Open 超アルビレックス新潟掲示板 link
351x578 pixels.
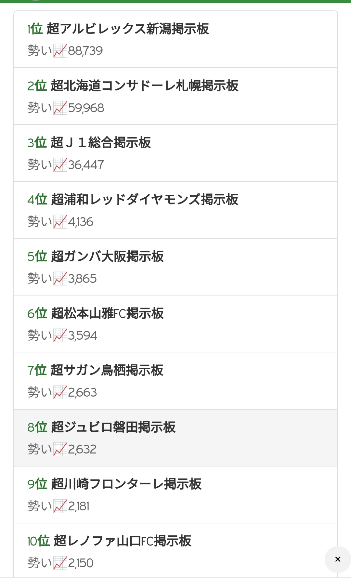[x=128, y=29]
